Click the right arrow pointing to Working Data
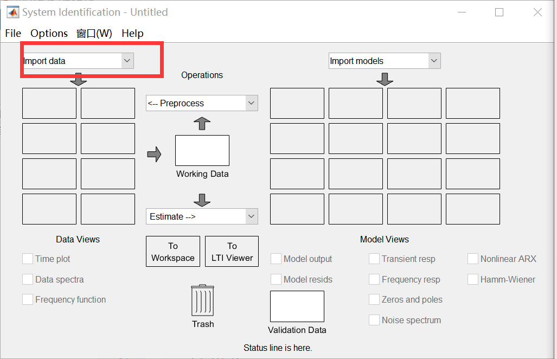Viewport: 557px width, 359px height. (155, 154)
